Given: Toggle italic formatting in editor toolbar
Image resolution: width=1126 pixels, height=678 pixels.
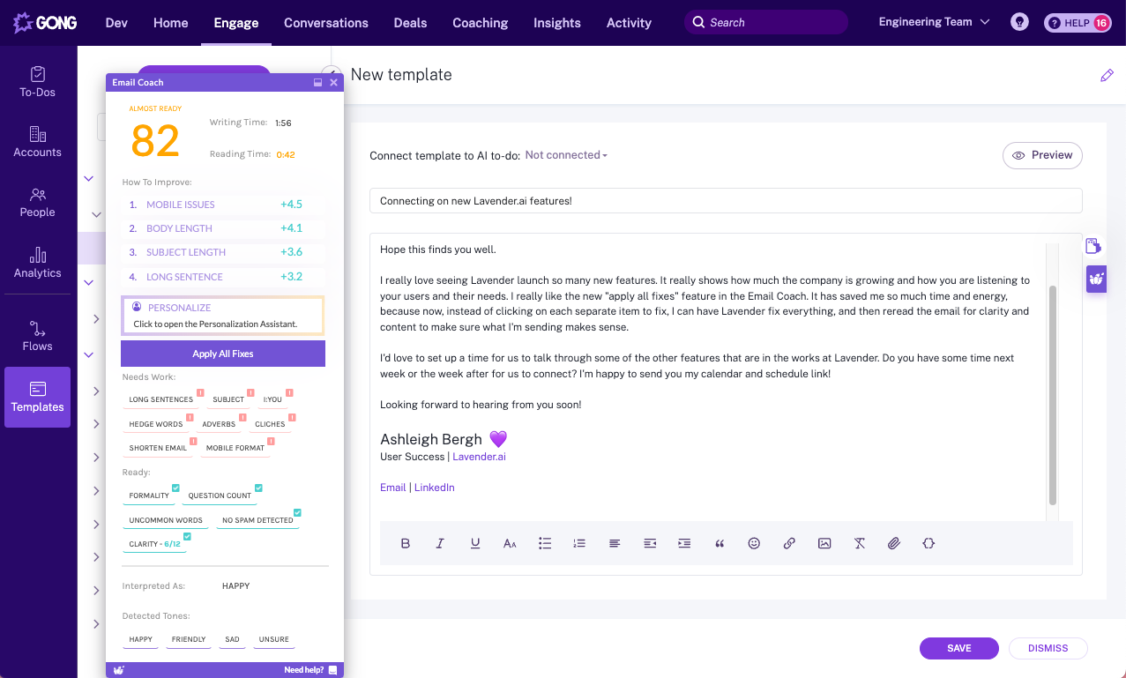Looking at the screenshot, I should click(x=440, y=543).
